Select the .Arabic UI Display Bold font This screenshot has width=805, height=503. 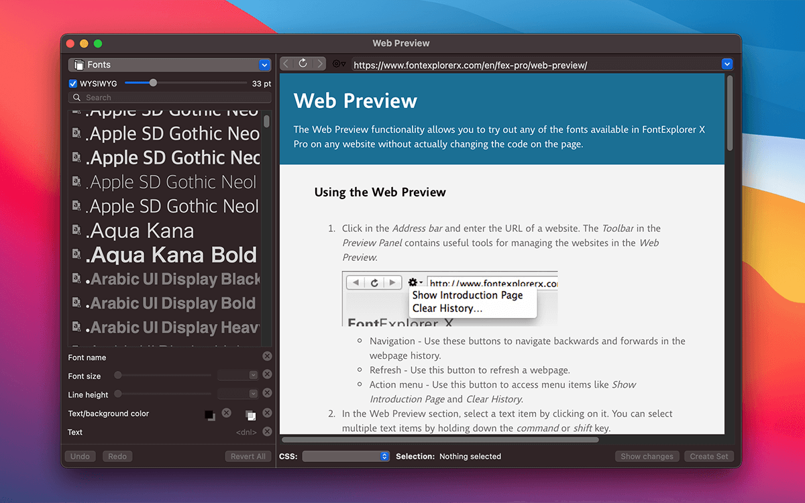pos(166,303)
